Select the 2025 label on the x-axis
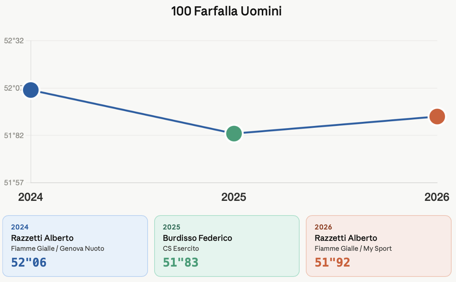The height and width of the screenshot is (282, 456). pos(234,197)
